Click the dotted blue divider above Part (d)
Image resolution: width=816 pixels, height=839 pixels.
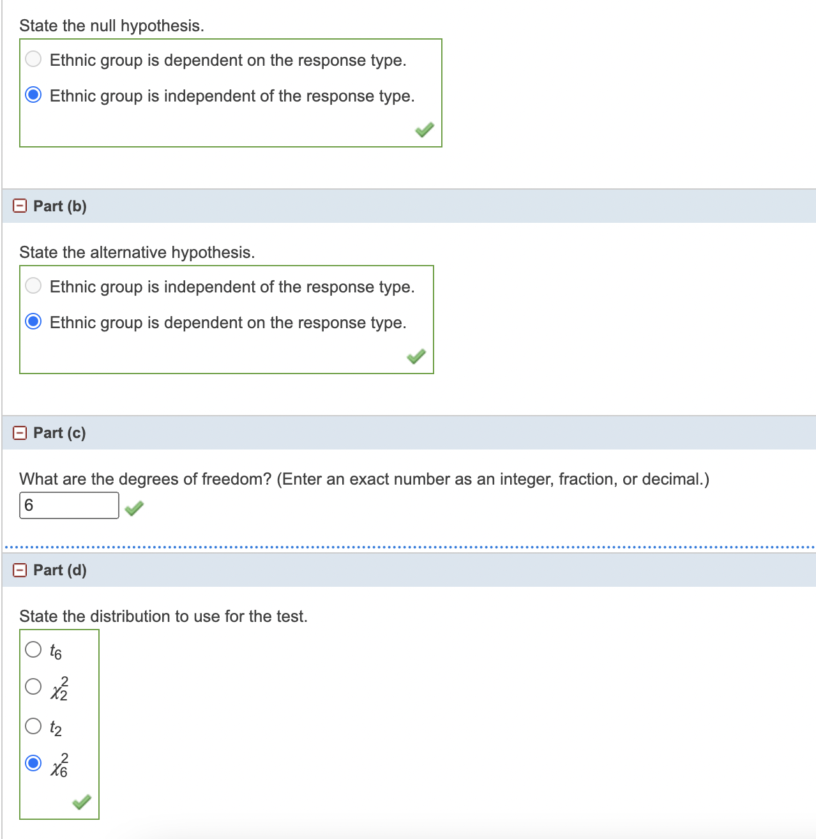pos(408,547)
